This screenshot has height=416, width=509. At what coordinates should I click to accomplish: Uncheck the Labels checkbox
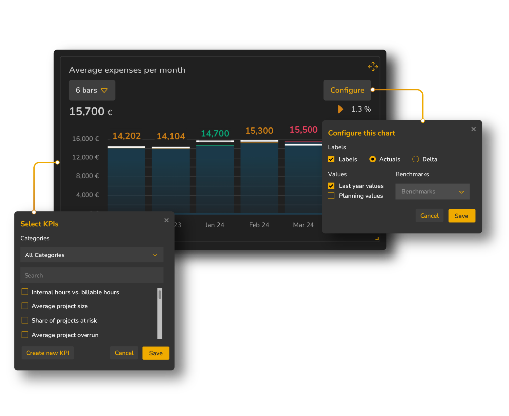331,159
